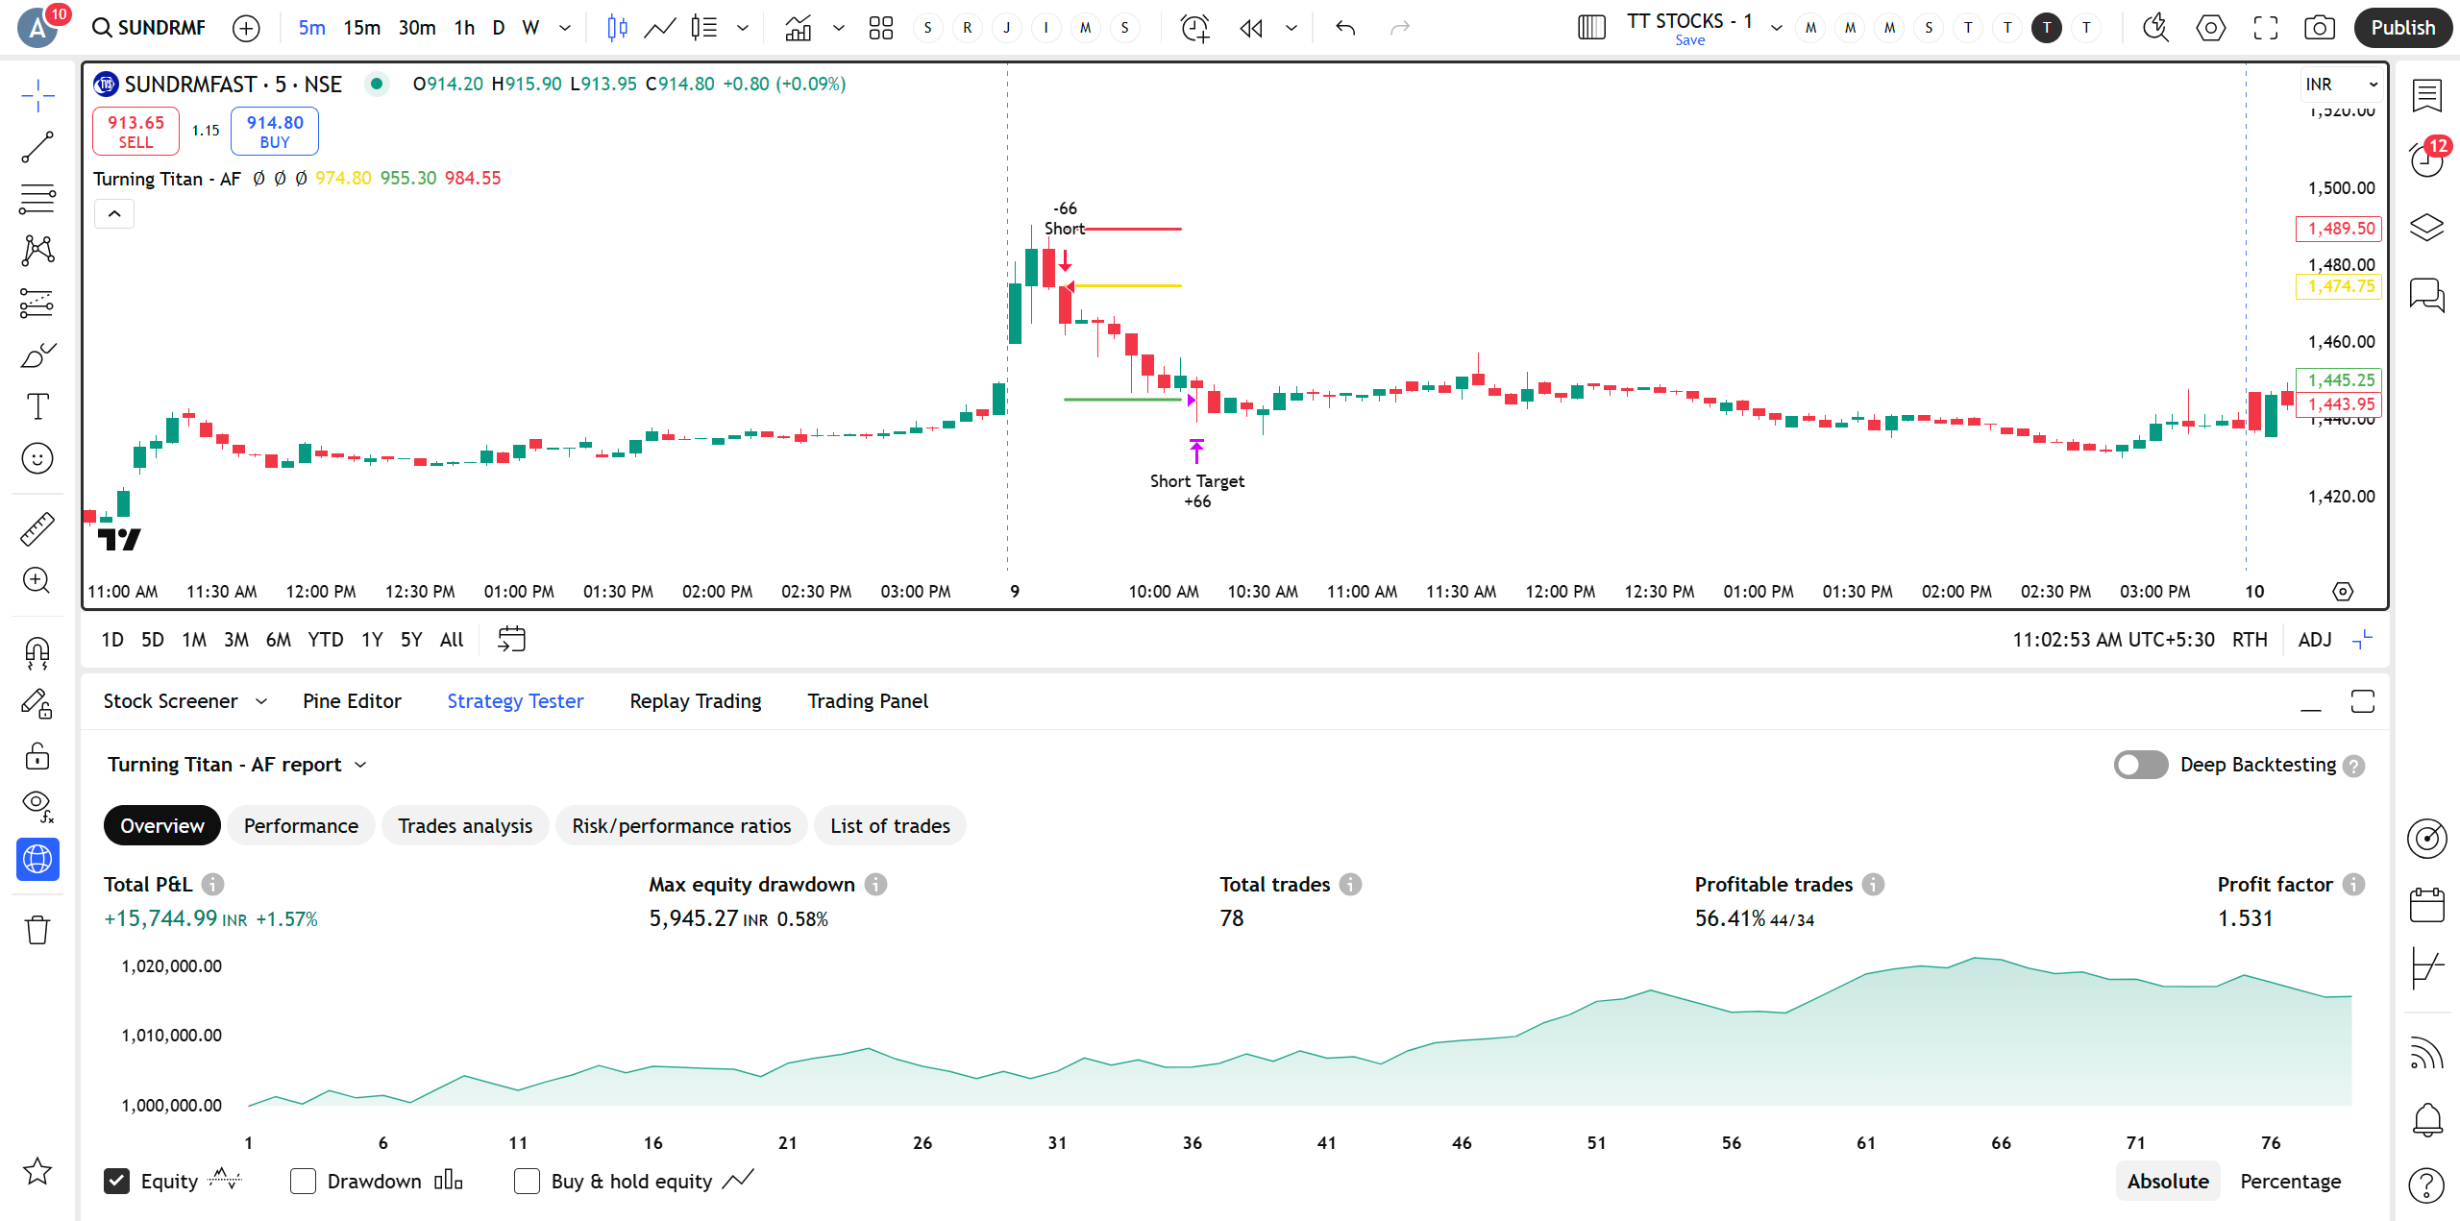Activate the zoom in tool
Image resolution: width=2460 pixels, height=1221 pixels.
[37, 580]
